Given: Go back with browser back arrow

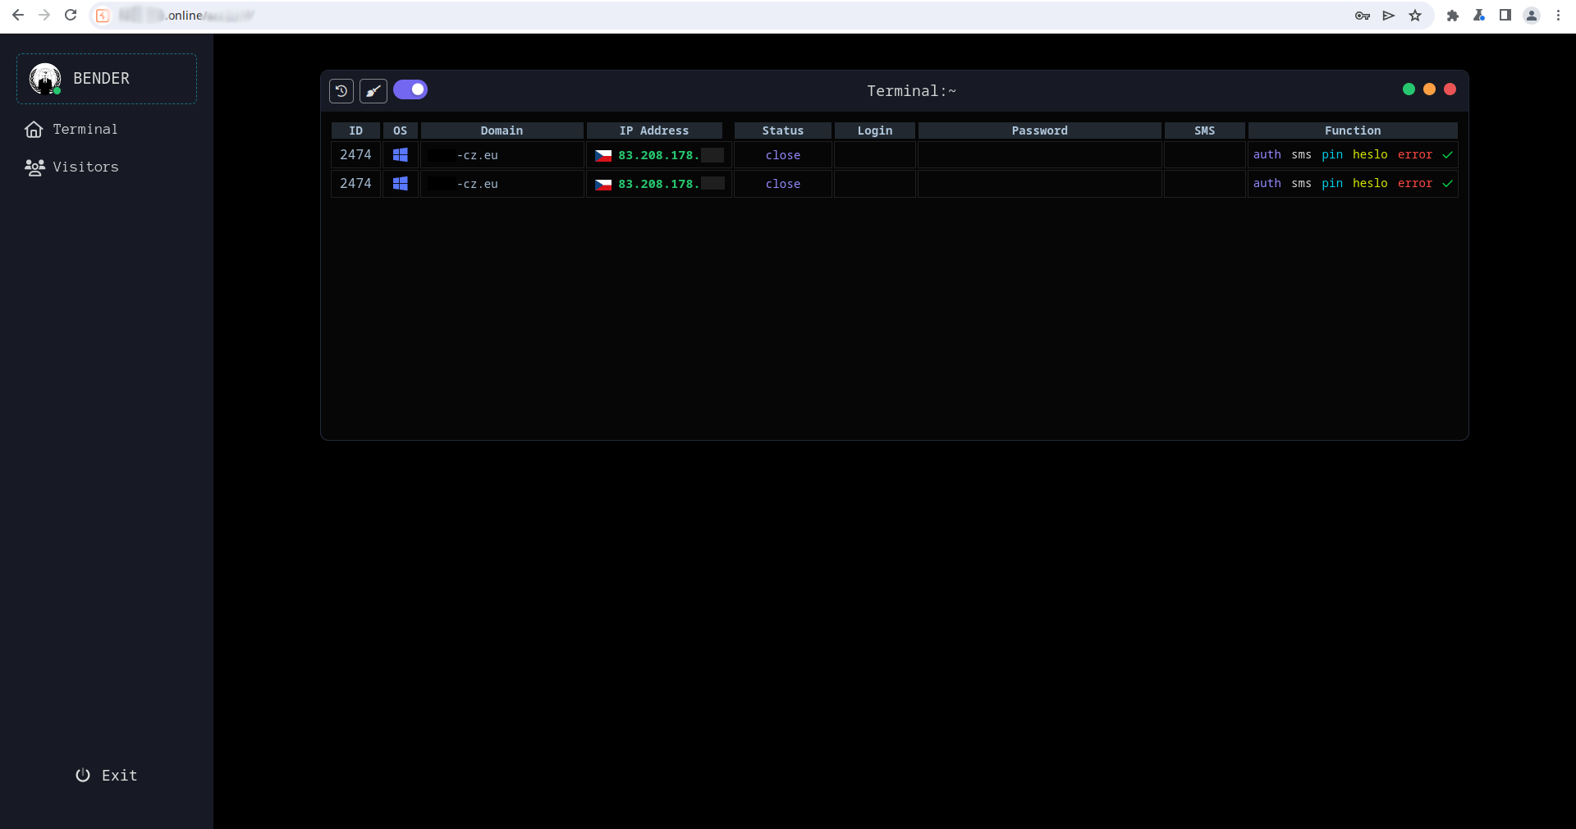Looking at the screenshot, I should 18,15.
